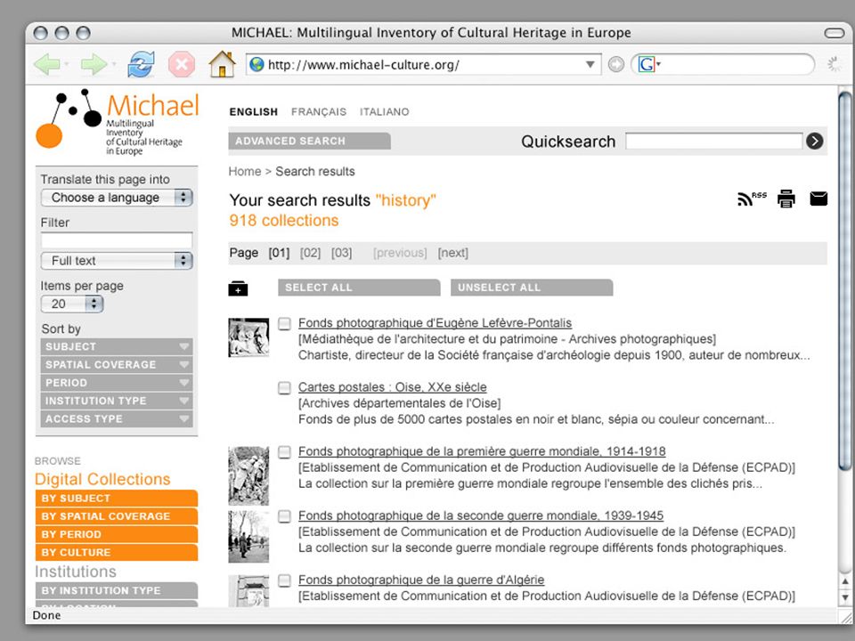Check the Eugène Lefèvre-Pontalis collection checkbox
This screenshot has height=641, width=855.
click(x=284, y=324)
